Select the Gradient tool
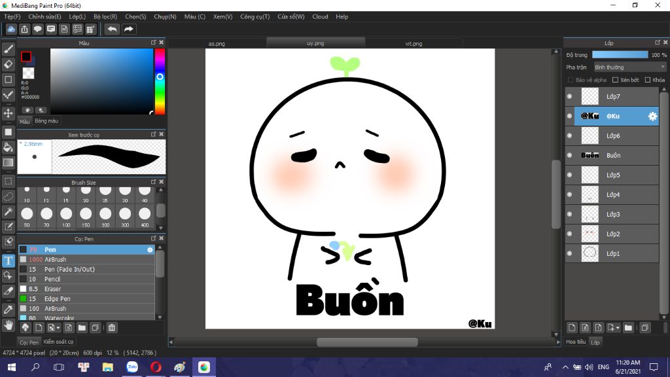The image size is (670, 377). click(x=8, y=162)
